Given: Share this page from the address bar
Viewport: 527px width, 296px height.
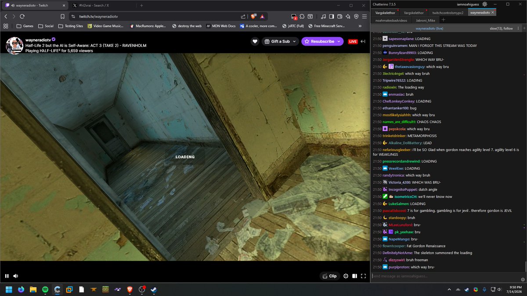Looking at the screenshot, I should 243,16.
